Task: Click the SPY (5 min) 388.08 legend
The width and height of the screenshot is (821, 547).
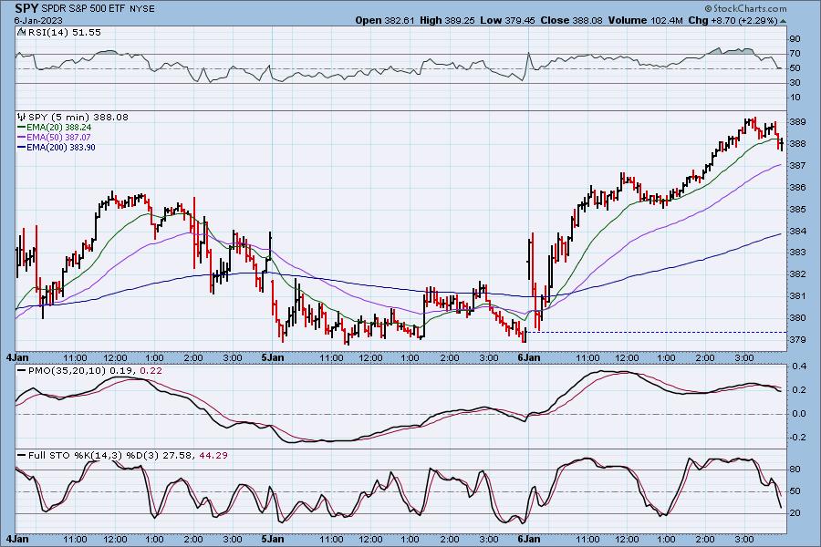Action: click(78, 117)
